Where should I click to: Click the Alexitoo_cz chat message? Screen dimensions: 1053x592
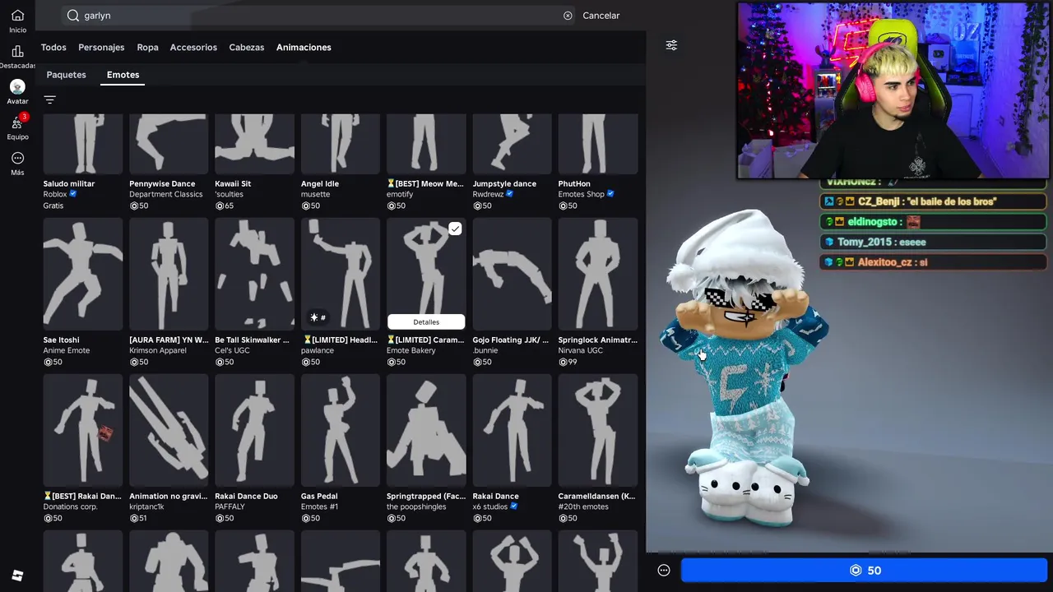point(933,262)
